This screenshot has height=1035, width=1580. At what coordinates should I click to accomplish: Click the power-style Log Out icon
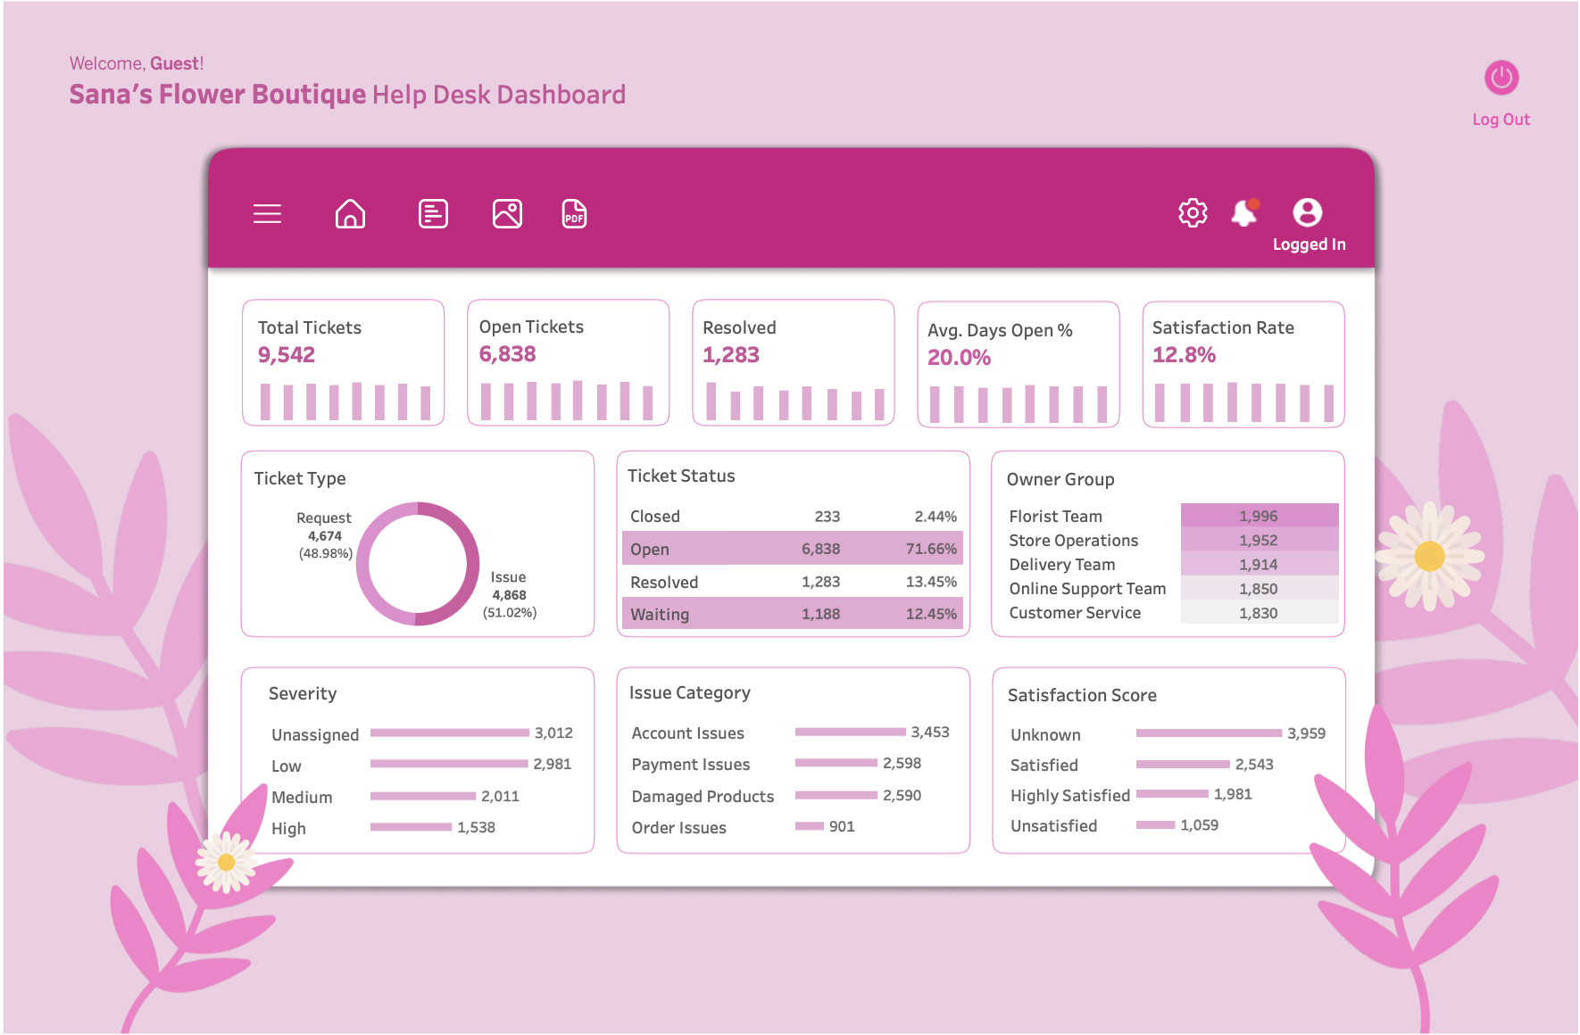point(1501,79)
